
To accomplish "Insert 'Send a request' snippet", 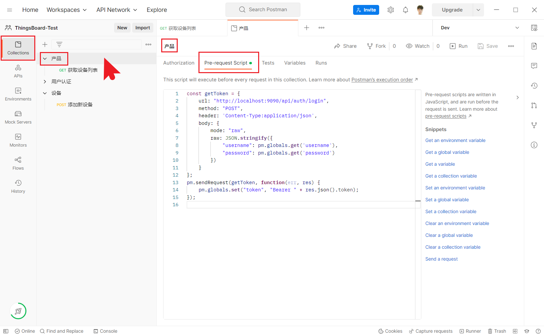I will click(441, 259).
